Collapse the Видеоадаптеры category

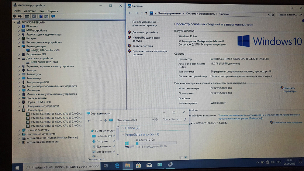tap(19, 46)
